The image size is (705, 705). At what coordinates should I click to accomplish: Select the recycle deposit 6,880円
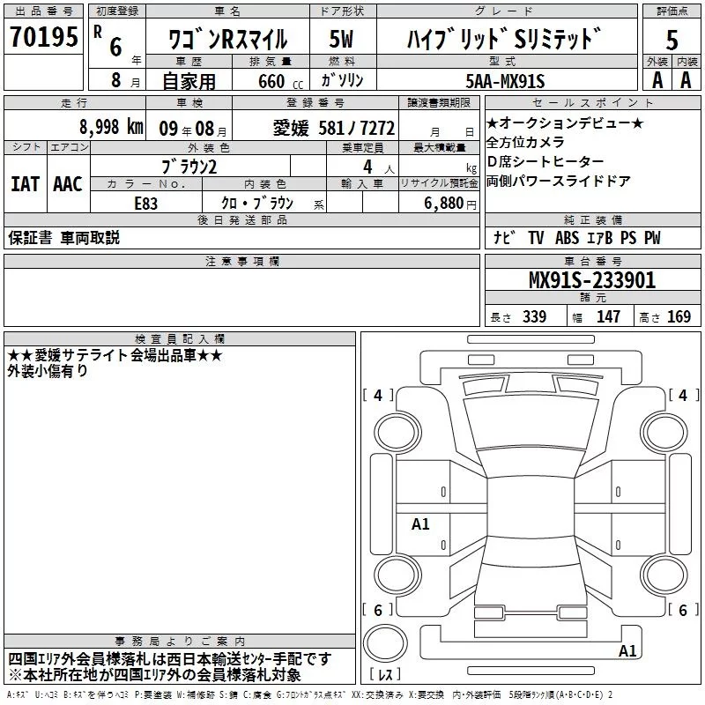point(450,204)
